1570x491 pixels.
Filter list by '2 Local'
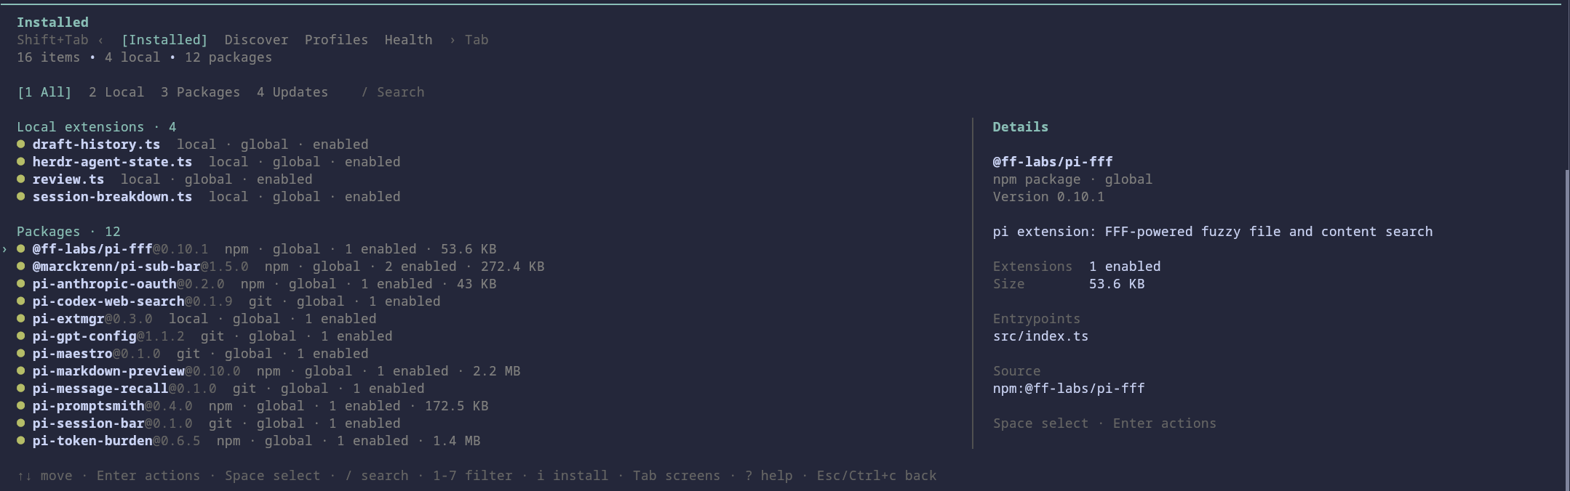pos(116,92)
